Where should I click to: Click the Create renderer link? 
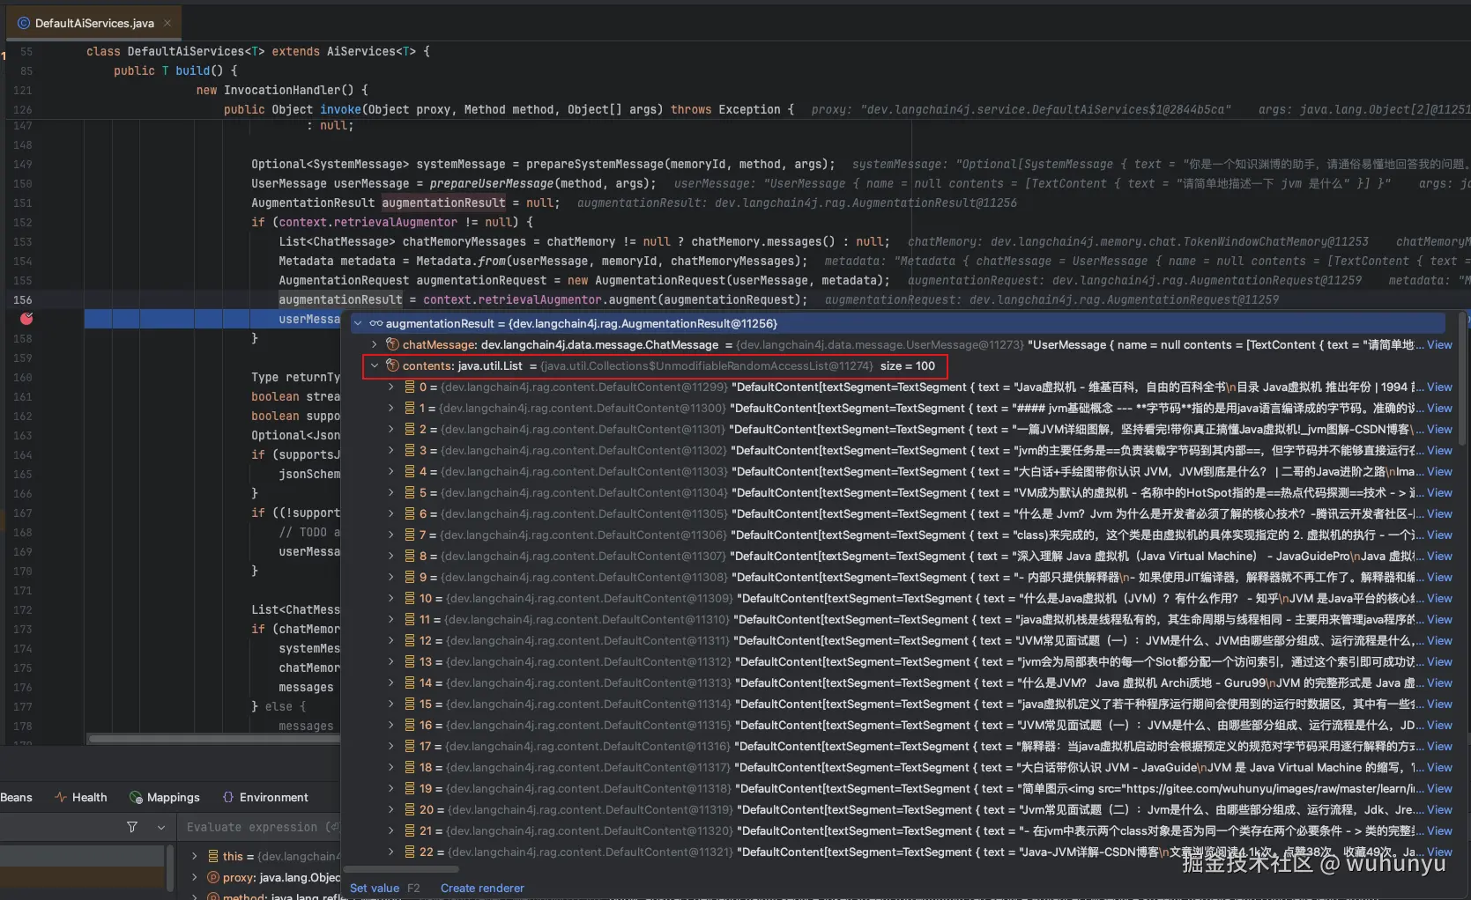482,888
